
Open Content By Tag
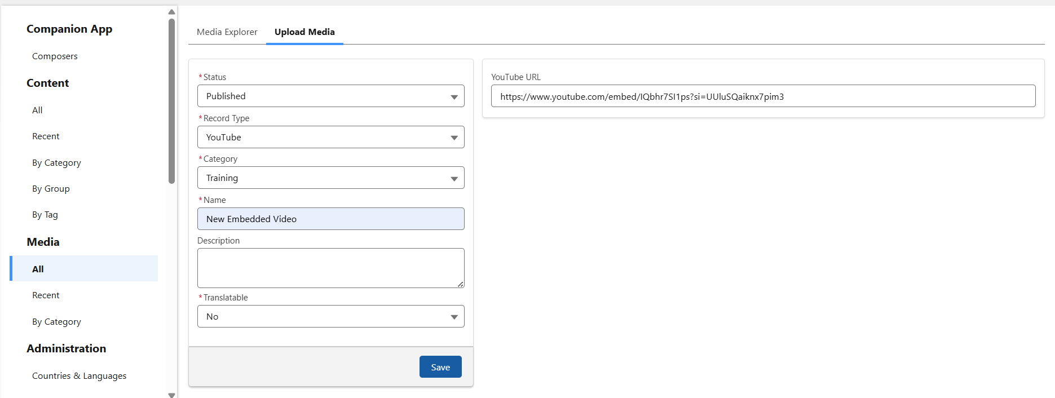(45, 215)
